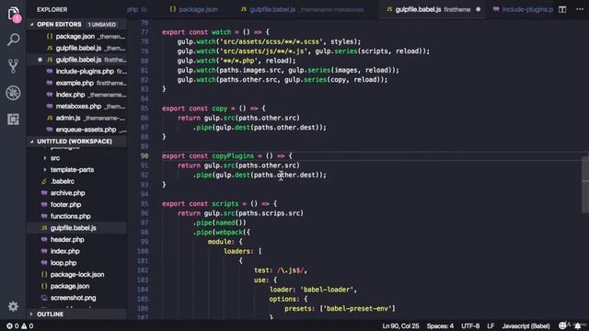Open index.php in Open Editors list
Image resolution: width=589 pixels, height=331 pixels.
77,95
